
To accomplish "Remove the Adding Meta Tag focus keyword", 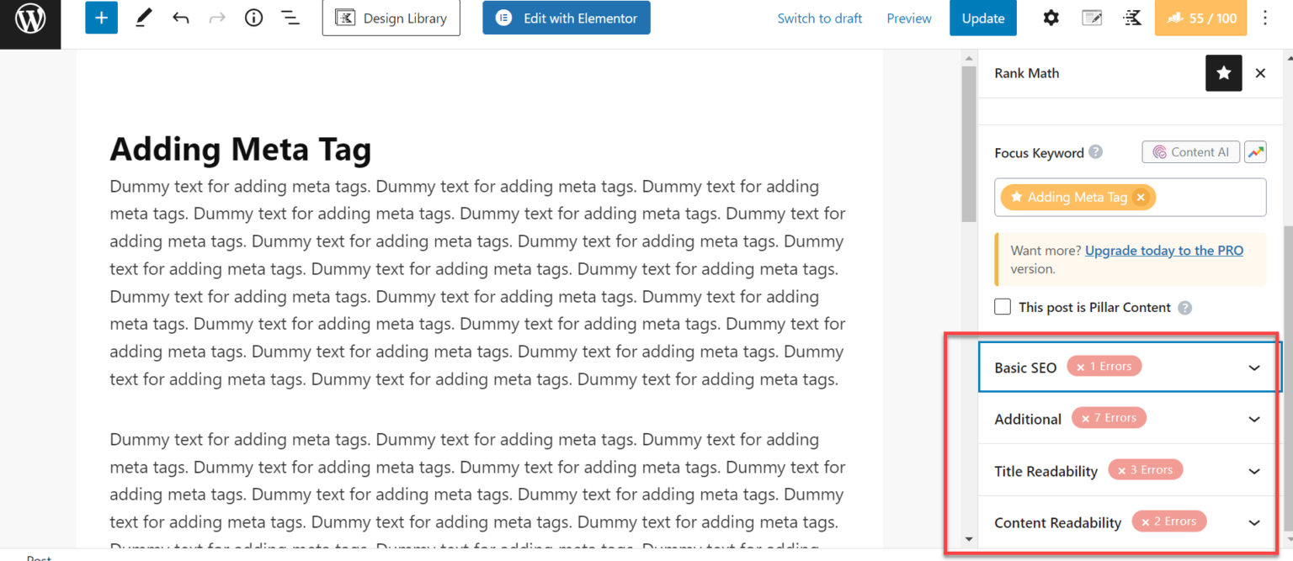I will tap(1141, 197).
